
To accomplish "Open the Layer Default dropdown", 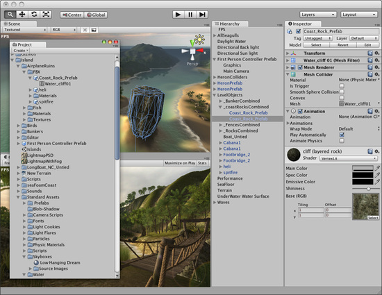I will (364, 38).
